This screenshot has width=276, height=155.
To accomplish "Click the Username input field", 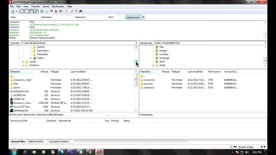I will 63,17.
